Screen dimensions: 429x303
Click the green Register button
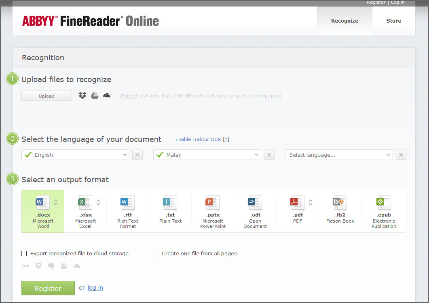pyautogui.click(x=48, y=288)
